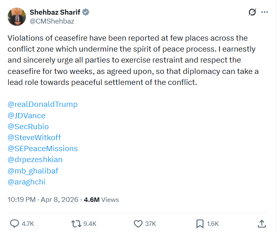Open the @CMShehbaz handle link
279x234 pixels.
(52, 21)
